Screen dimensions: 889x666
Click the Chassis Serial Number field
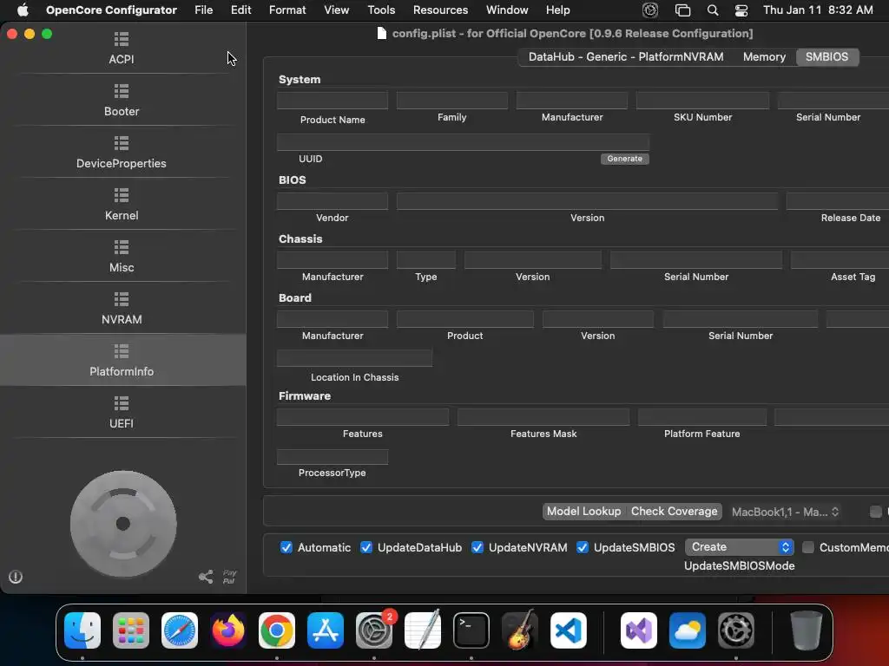696,260
